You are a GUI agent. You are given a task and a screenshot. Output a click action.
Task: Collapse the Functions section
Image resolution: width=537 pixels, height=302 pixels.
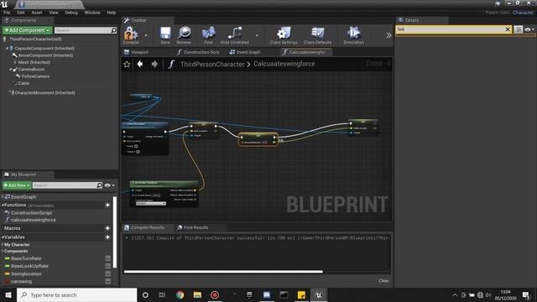coord(3,205)
